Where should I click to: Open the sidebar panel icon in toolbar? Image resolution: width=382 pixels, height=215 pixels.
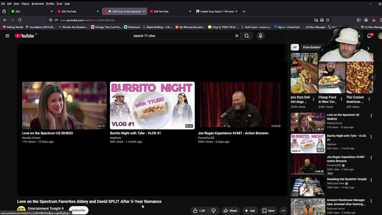point(359,20)
